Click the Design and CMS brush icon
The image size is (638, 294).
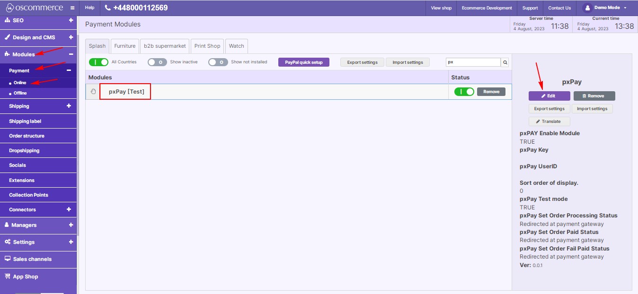coord(7,37)
